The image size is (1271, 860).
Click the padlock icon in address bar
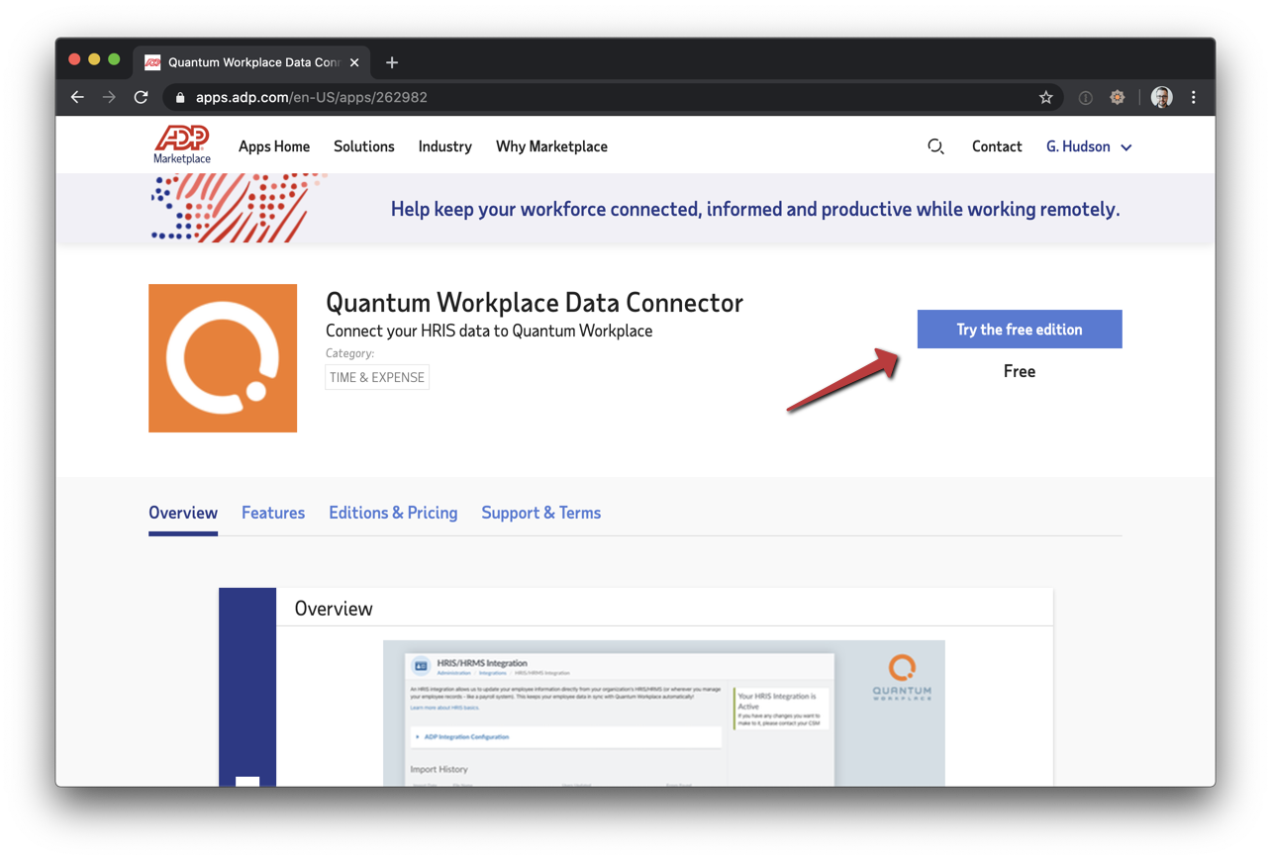click(179, 97)
